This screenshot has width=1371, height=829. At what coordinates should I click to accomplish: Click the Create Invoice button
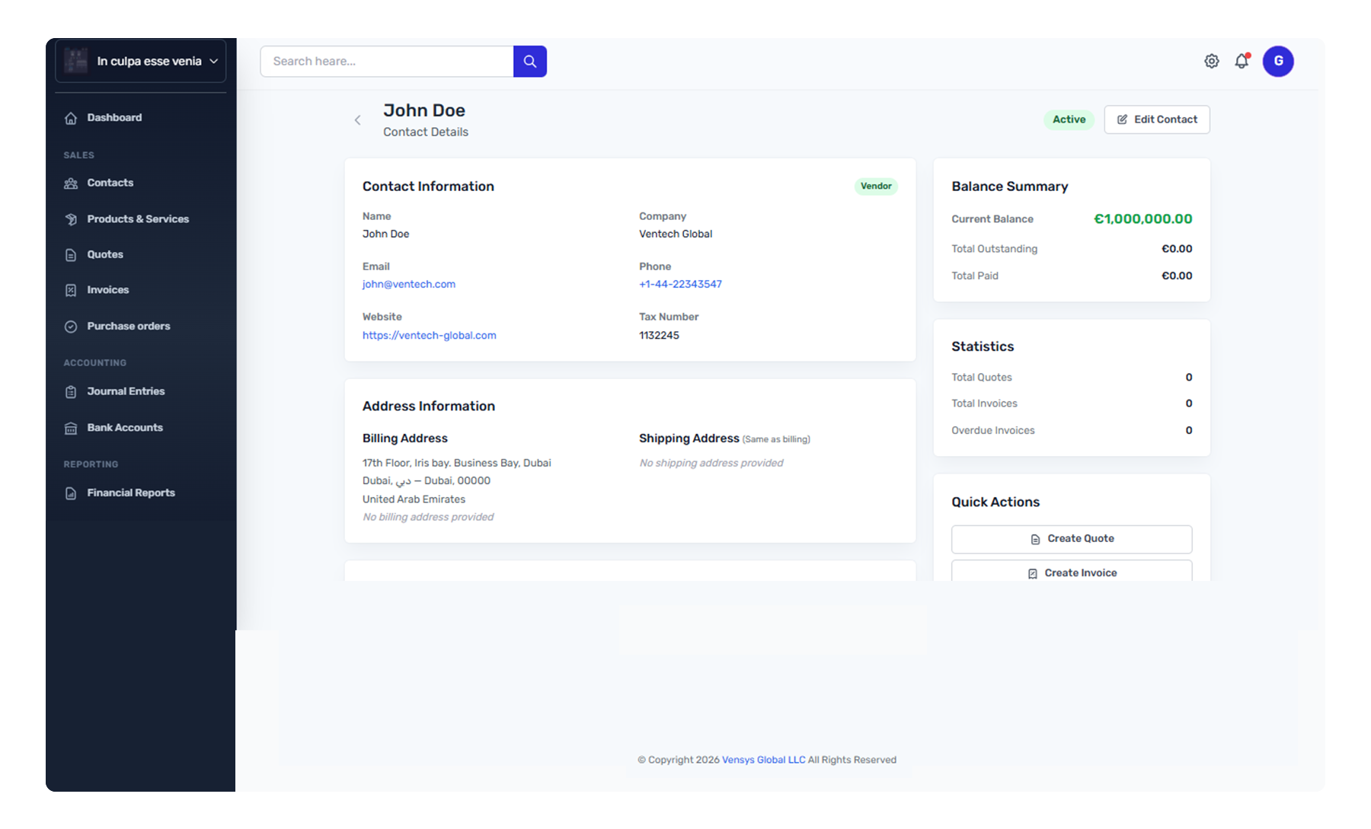click(1071, 572)
